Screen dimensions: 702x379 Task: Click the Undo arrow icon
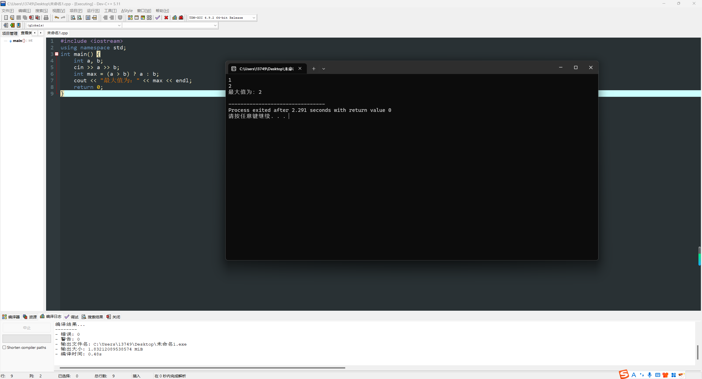click(x=56, y=18)
